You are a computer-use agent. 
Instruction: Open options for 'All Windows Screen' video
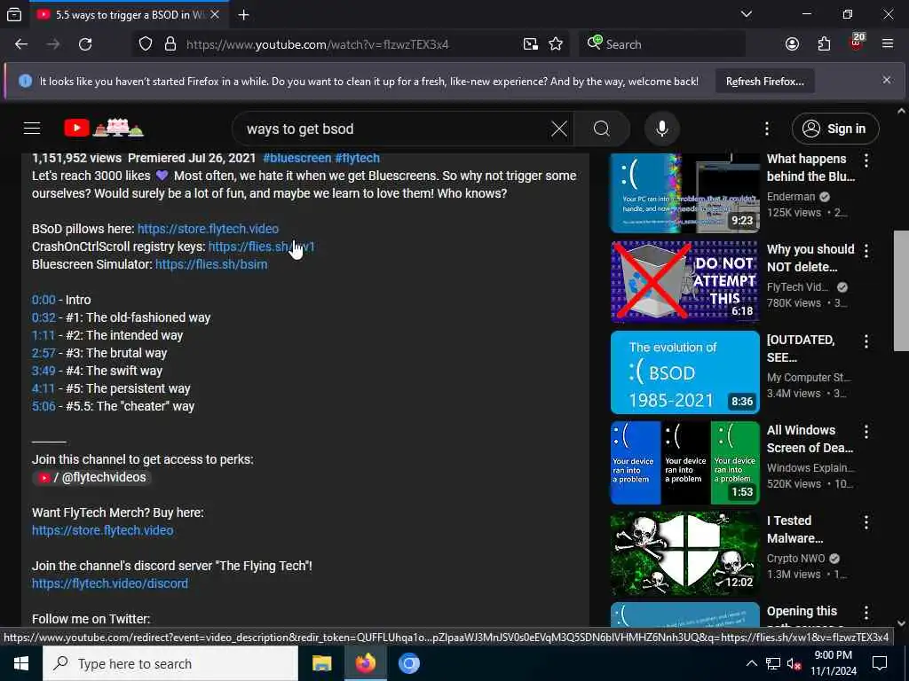(866, 432)
